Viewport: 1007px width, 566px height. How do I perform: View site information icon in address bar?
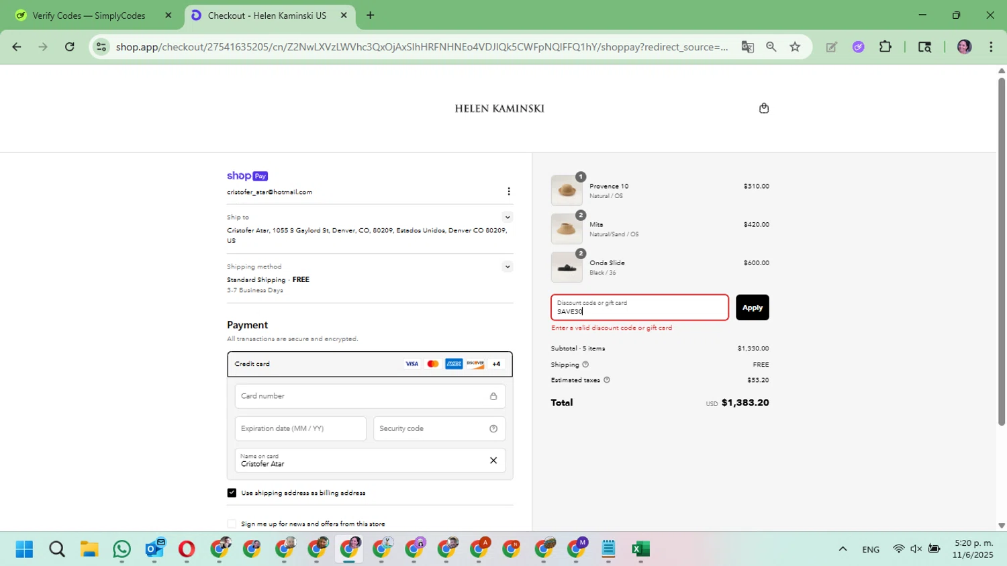pyautogui.click(x=101, y=46)
